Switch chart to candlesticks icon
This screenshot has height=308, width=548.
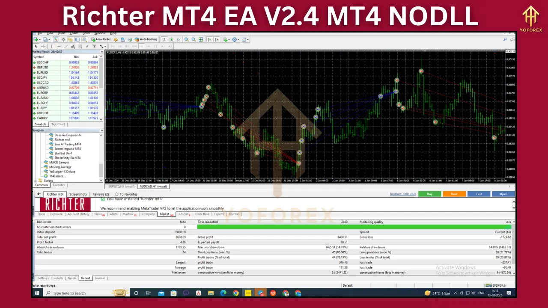(x=171, y=39)
